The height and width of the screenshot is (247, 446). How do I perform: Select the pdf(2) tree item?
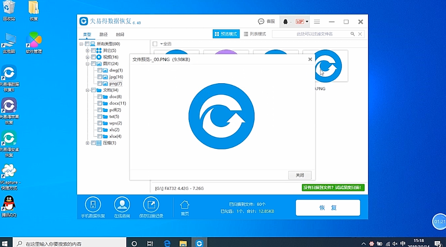coord(115,110)
